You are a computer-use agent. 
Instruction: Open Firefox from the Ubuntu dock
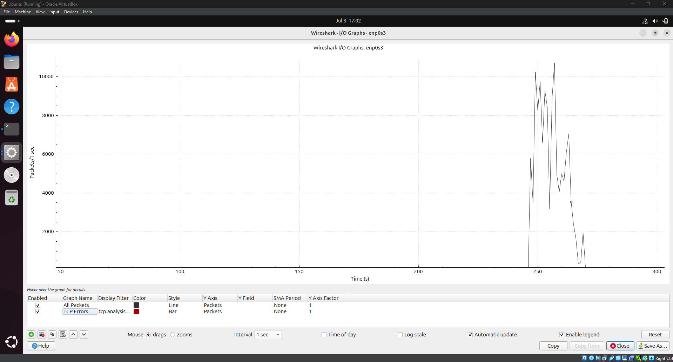tap(12, 39)
